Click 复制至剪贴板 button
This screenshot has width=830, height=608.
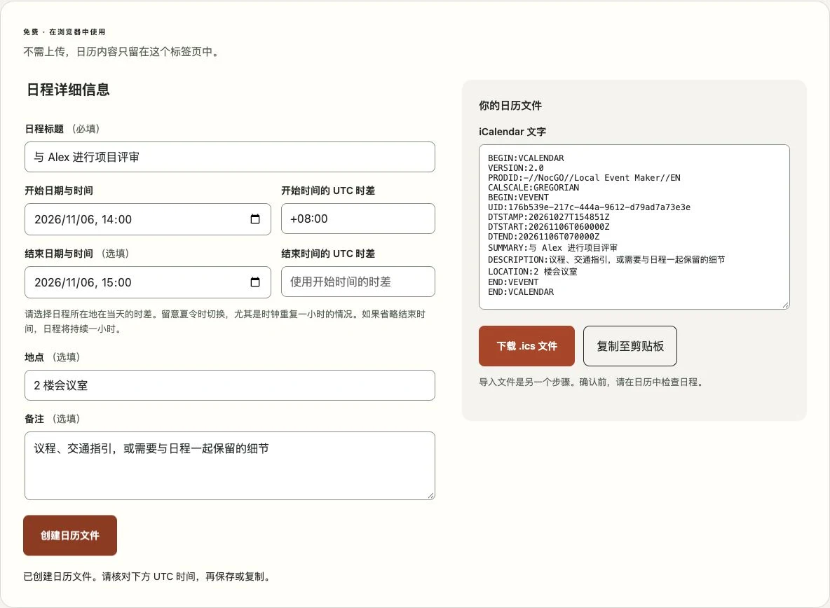tap(630, 346)
